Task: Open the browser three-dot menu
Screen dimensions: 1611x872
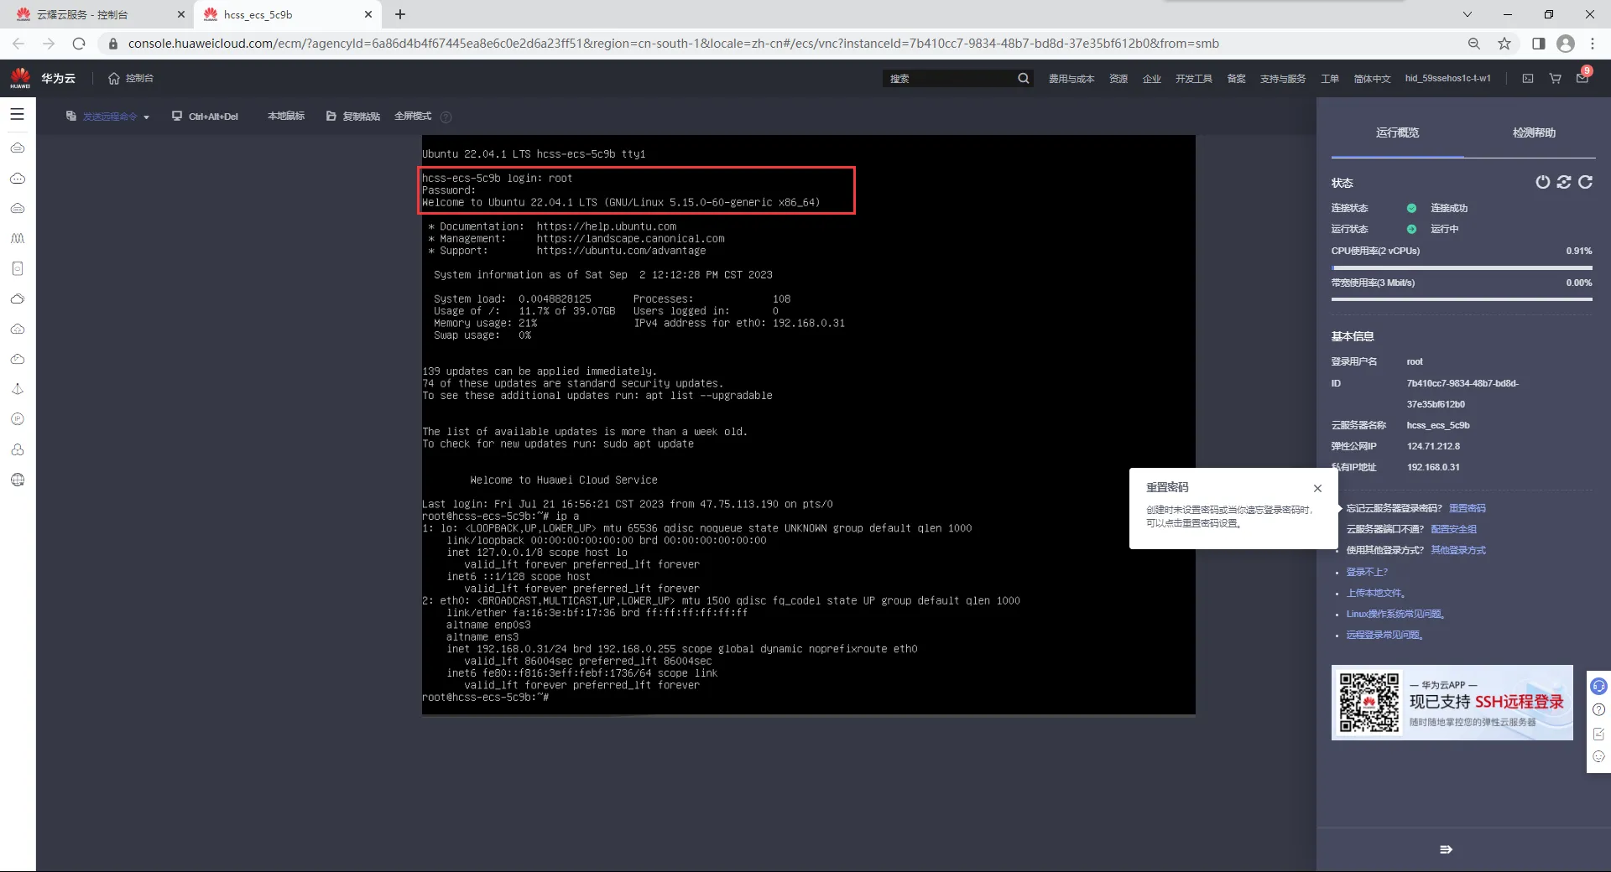Action: pyautogui.click(x=1592, y=44)
